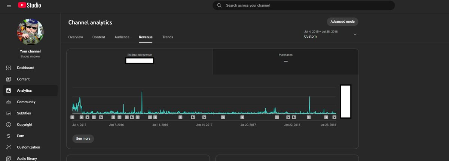
Task: Select Analytics in the sidebar
Action: [x=30, y=91]
